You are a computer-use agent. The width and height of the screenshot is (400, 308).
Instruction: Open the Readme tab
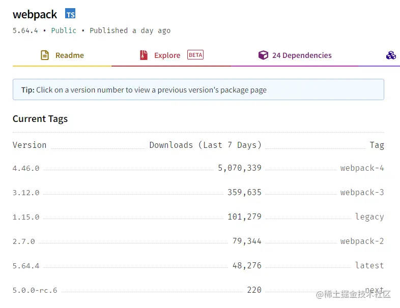tap(62, 55)
